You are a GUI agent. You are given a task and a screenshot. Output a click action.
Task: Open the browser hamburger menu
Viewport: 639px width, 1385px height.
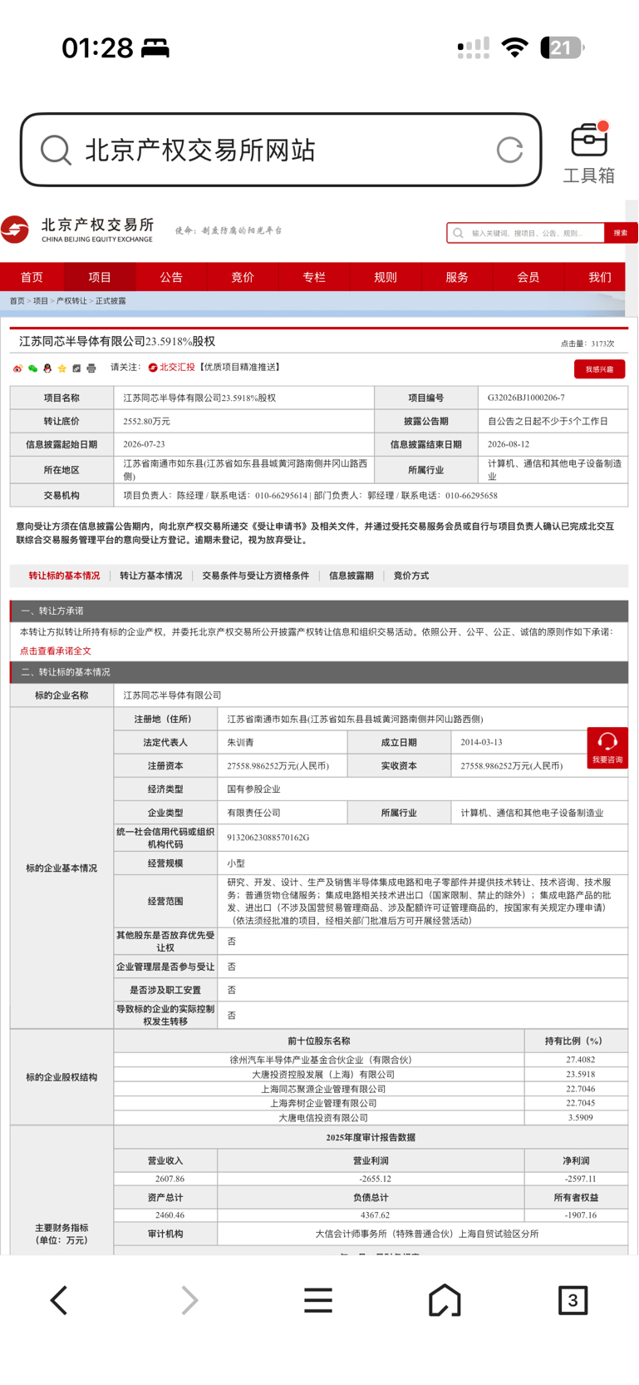click(x=317, y=1300)
